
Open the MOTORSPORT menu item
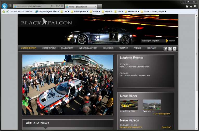click(x=49, y=48)
